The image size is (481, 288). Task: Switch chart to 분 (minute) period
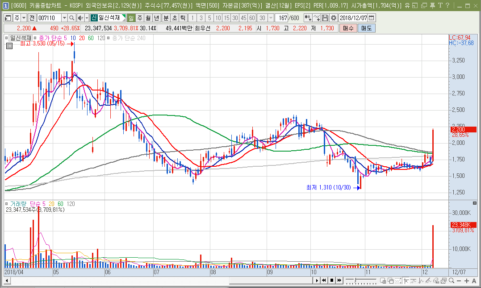[166, 18]
